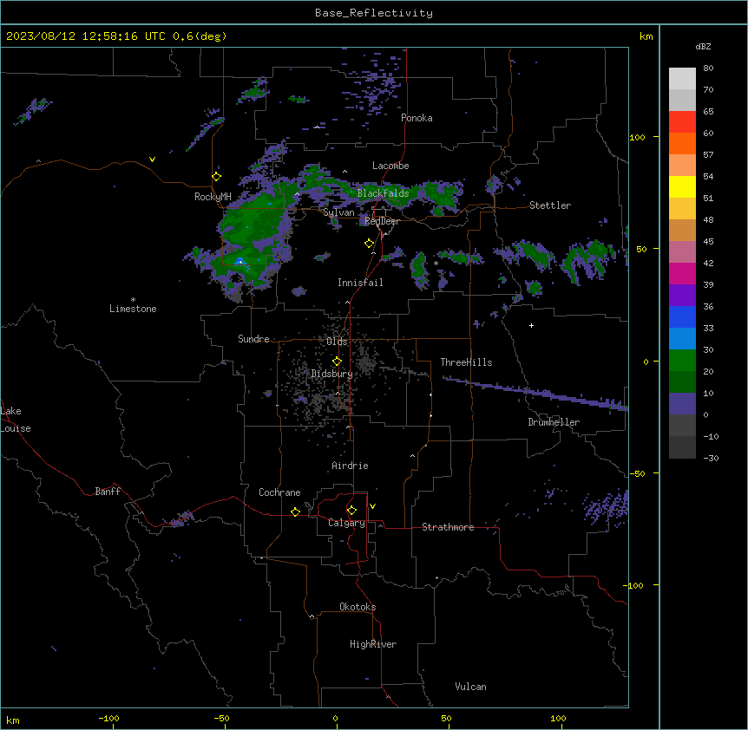
Task: Select the lightest gray 70-80 dBZ legend swatch
Action: point(682,79)
